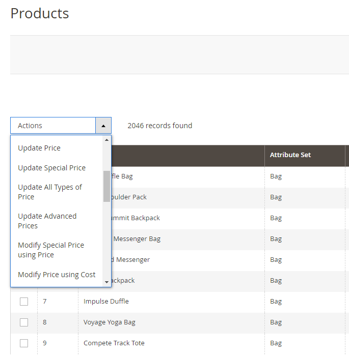Screen dimensions: 349x358
Task: Choose Update Advanced Prices option
Action: pos(47,221)
